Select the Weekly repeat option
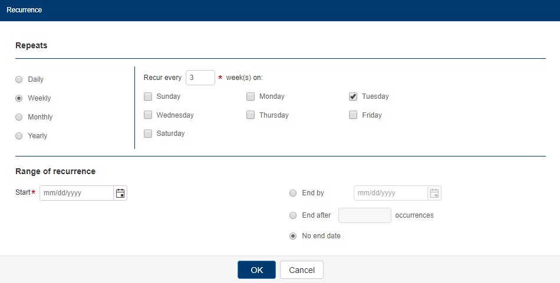560x283 pixels. point(19,98)
